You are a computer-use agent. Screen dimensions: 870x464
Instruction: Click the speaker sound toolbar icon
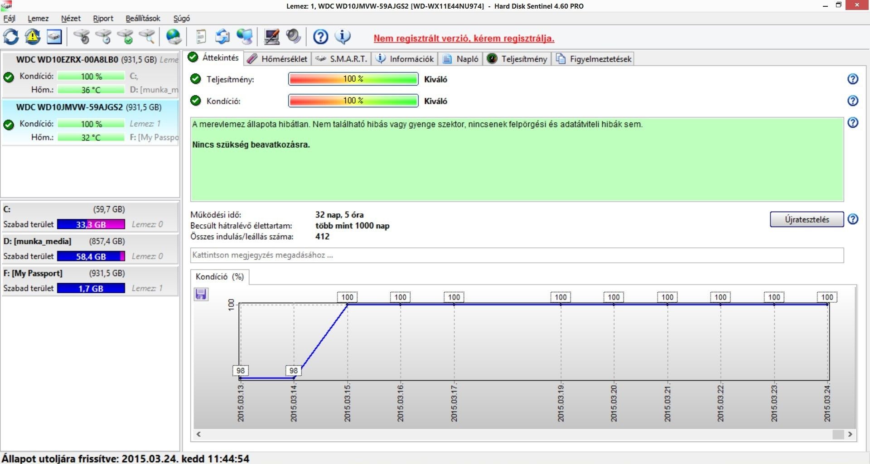tap(294, 37)
